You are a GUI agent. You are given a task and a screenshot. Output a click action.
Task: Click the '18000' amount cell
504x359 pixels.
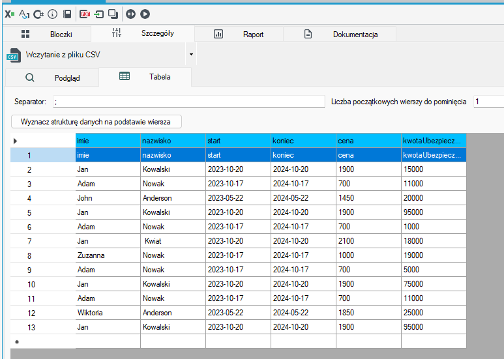point(434,241)
